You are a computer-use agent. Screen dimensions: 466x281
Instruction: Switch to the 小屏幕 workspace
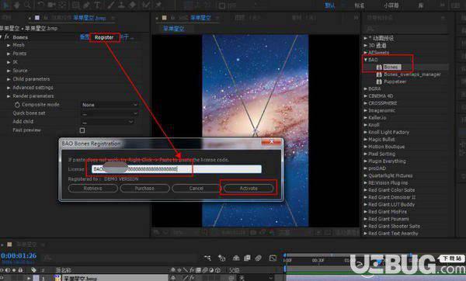(x=391, y=5)
